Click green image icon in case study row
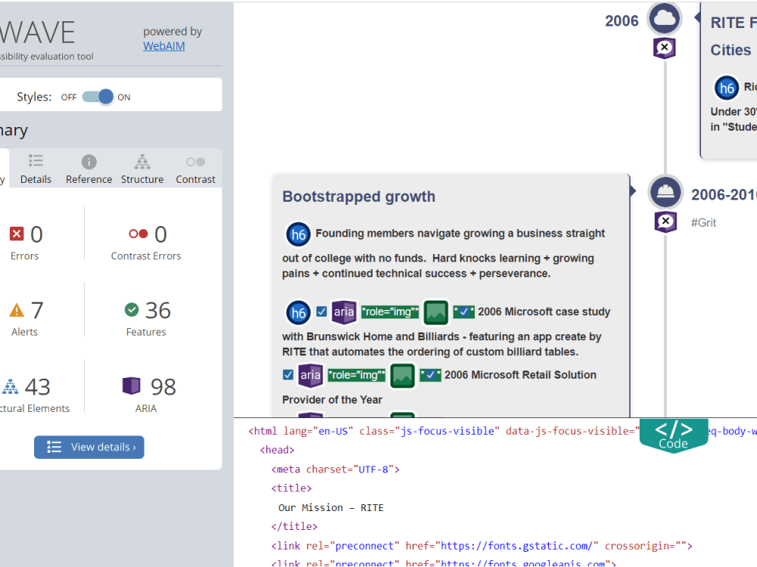 tap(435, 312)
